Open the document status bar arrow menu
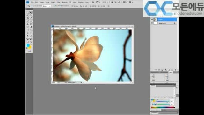This screenshot has width=204, height=115. tap(81, 82)
